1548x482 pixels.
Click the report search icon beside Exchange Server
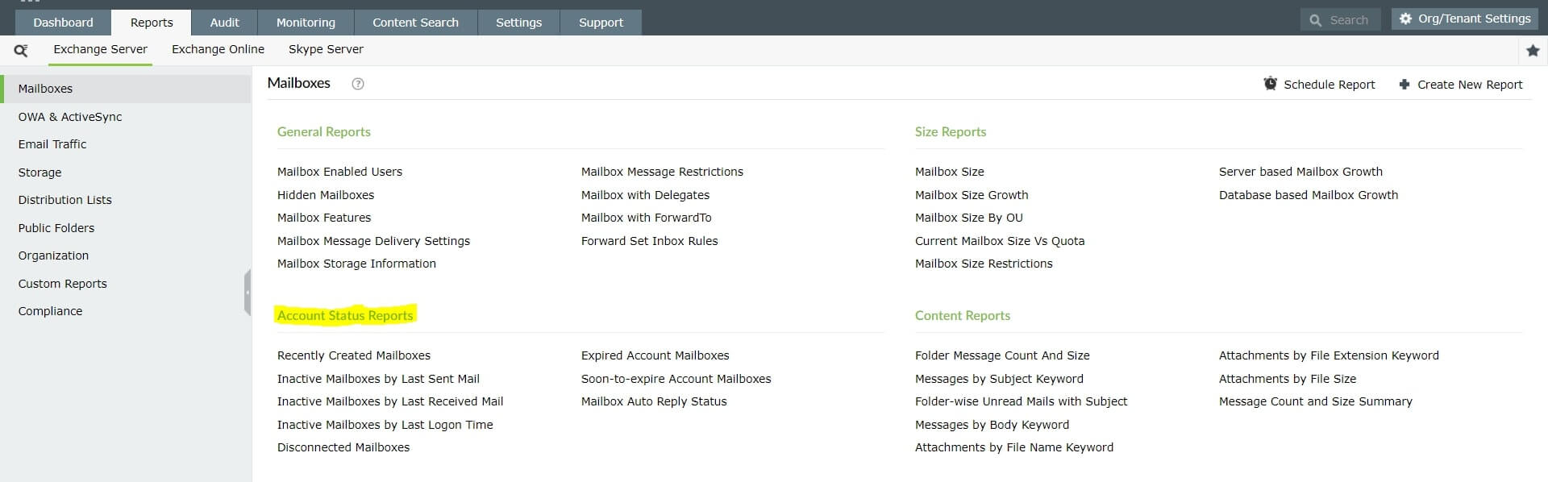click(x=22, y=51)
